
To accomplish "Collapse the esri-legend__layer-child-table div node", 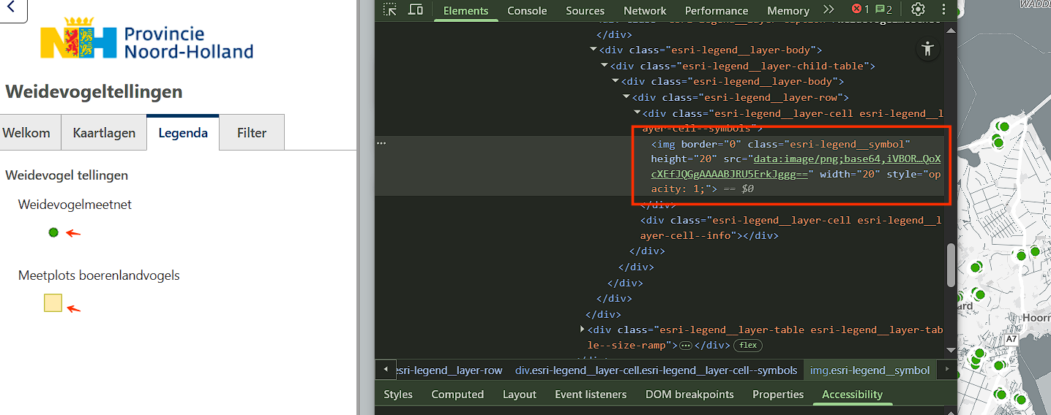I will tap(605, 66).
